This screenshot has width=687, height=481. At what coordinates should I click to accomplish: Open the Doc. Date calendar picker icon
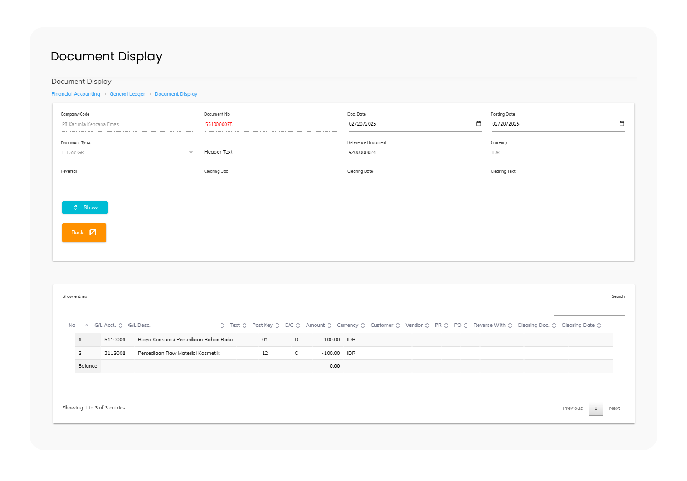pyautogui.click(x=478, y=124)
